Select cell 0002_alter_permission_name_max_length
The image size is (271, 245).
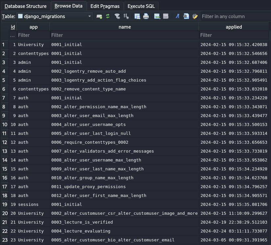pyautogui.click(x=125, y=107)
